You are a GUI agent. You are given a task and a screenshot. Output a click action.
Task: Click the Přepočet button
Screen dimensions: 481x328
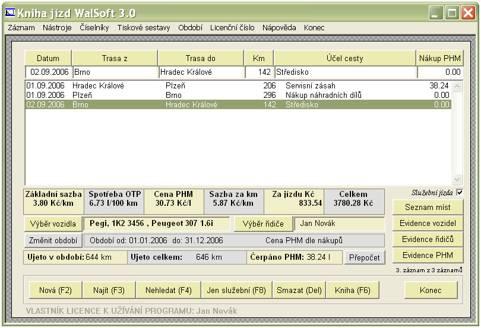tap(365, 257)
